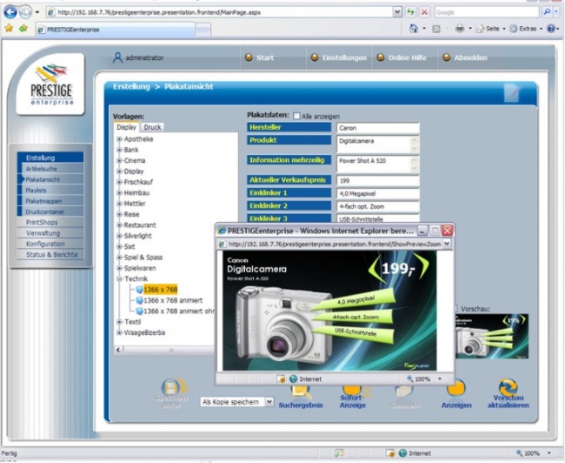Click Abmelden to log out
Image resolution: width=565 pixels, height=463 pixels.
[x=465, y=57]
